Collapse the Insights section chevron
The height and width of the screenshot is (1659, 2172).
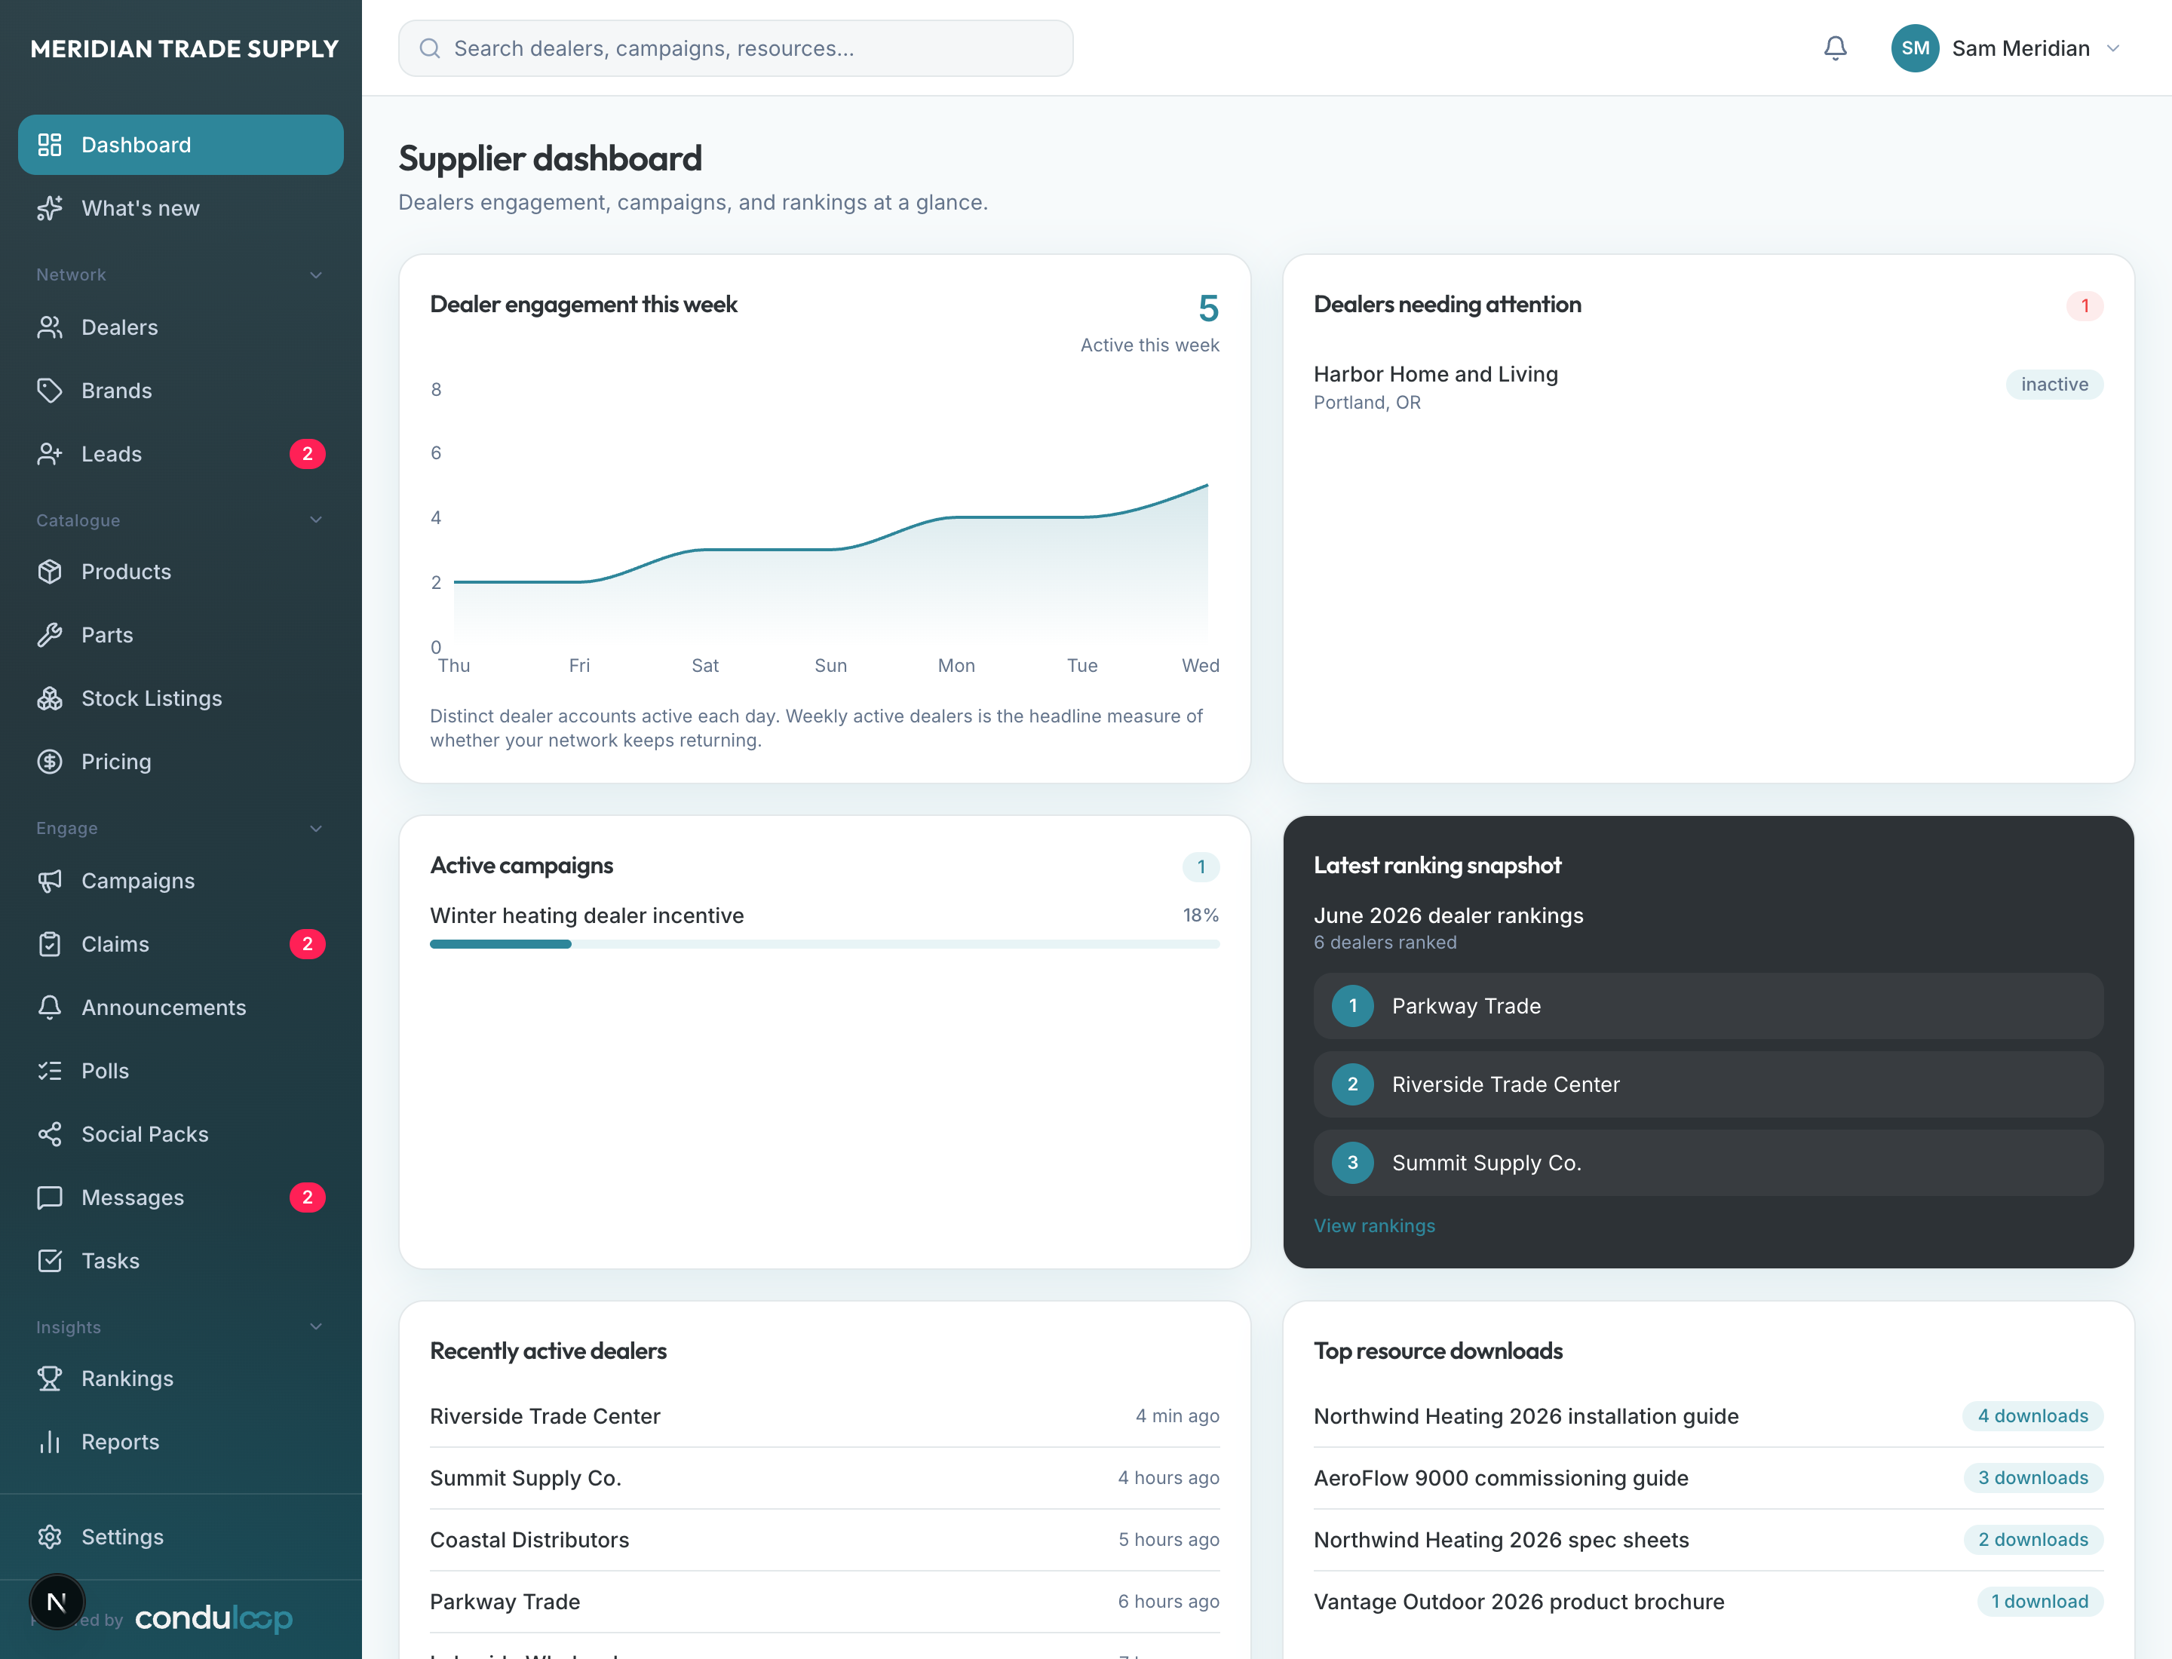pyautogui.click(x=316, y=1327)
